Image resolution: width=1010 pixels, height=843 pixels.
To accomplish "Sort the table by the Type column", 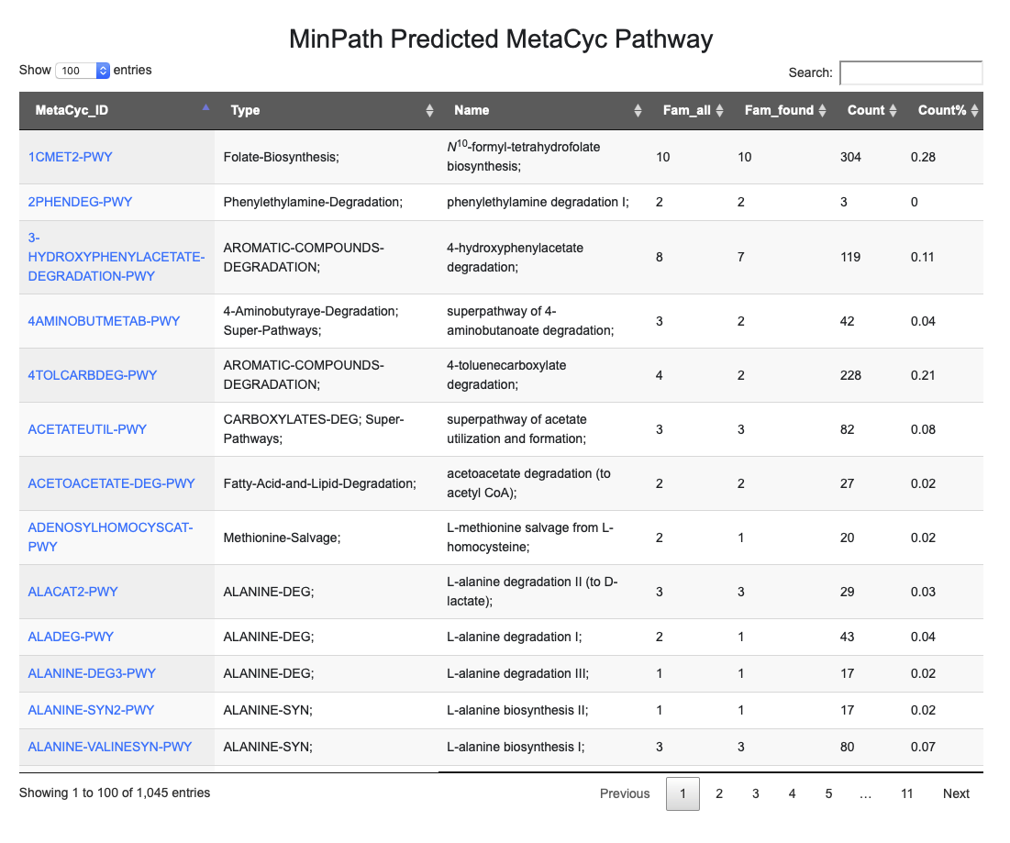I will pos(428,110).
